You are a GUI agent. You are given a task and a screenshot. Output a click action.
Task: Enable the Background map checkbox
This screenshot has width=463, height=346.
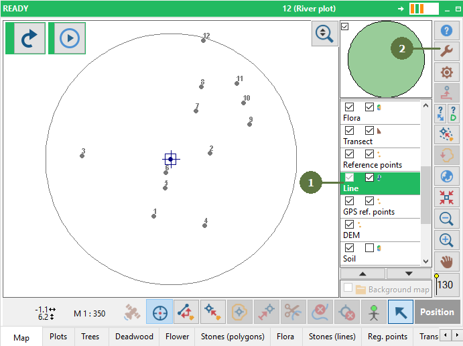348,288
